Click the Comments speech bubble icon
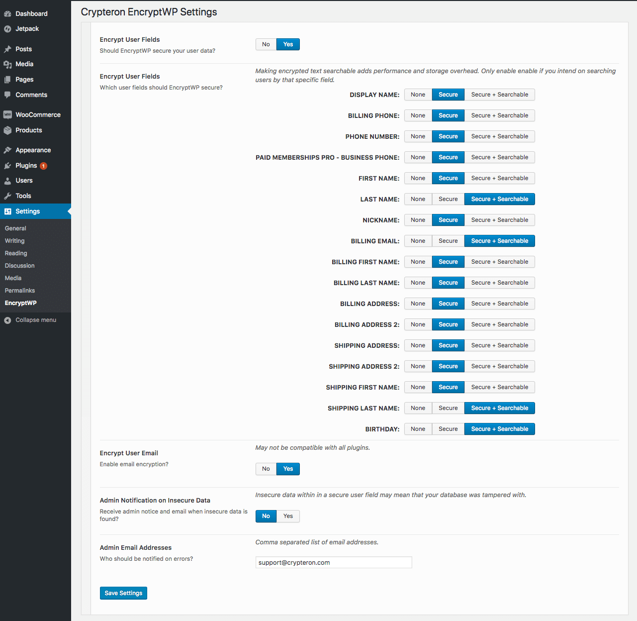The height and width of the screenshot is (621, 637). pos(7,95)
